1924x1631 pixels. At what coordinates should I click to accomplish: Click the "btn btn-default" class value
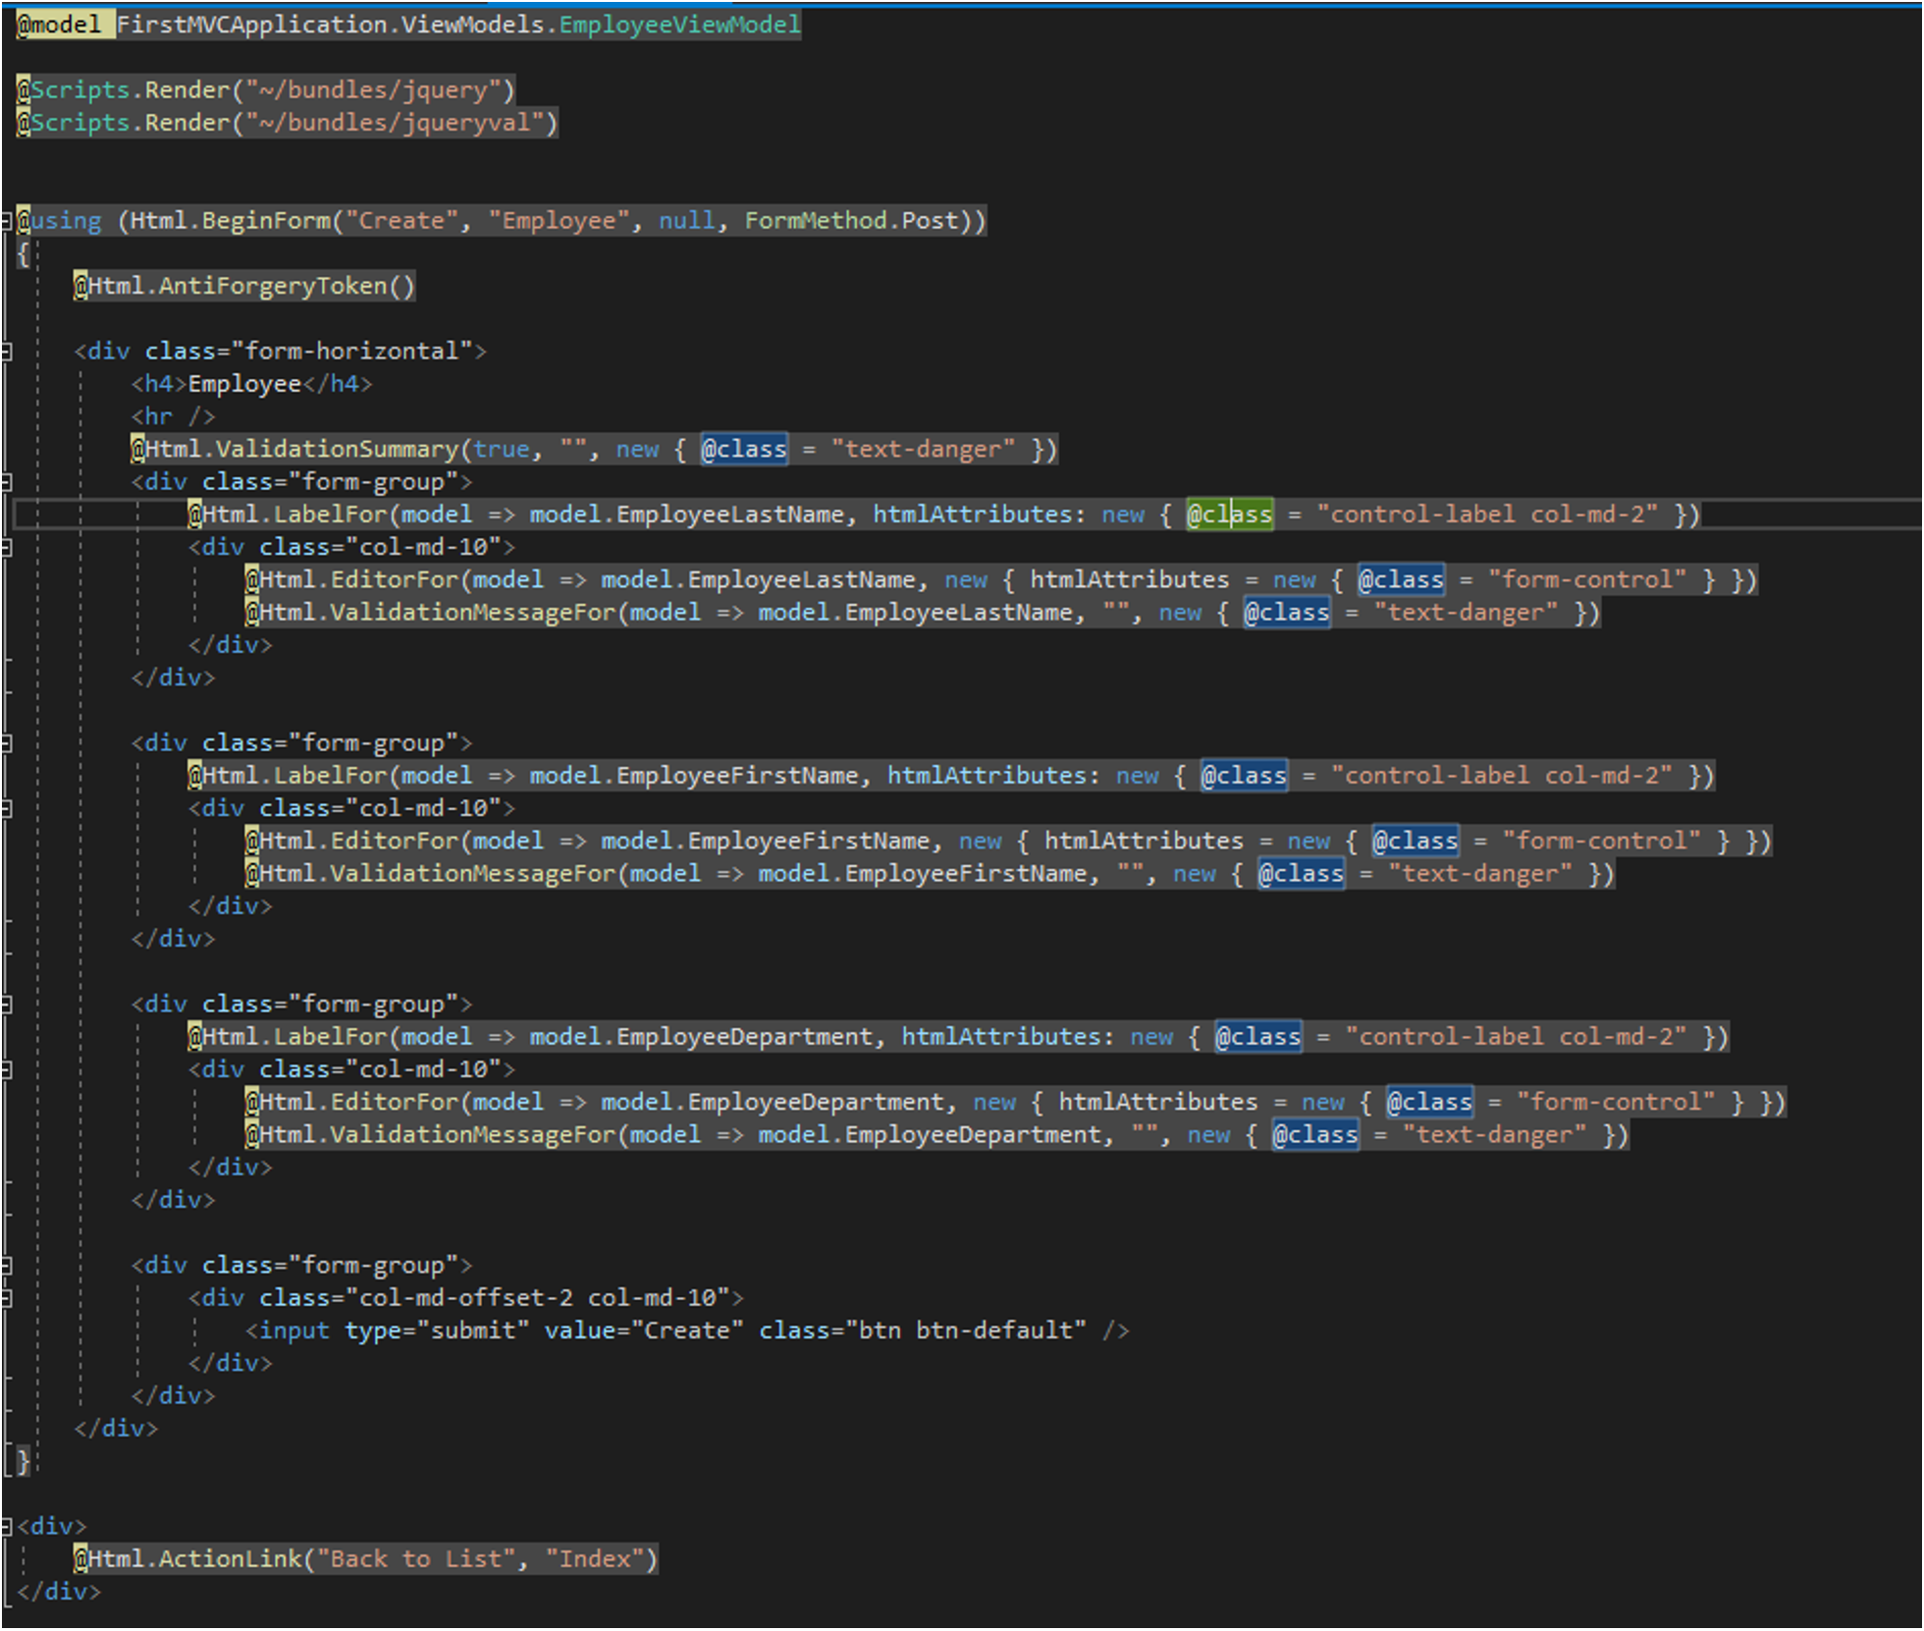965,1331
